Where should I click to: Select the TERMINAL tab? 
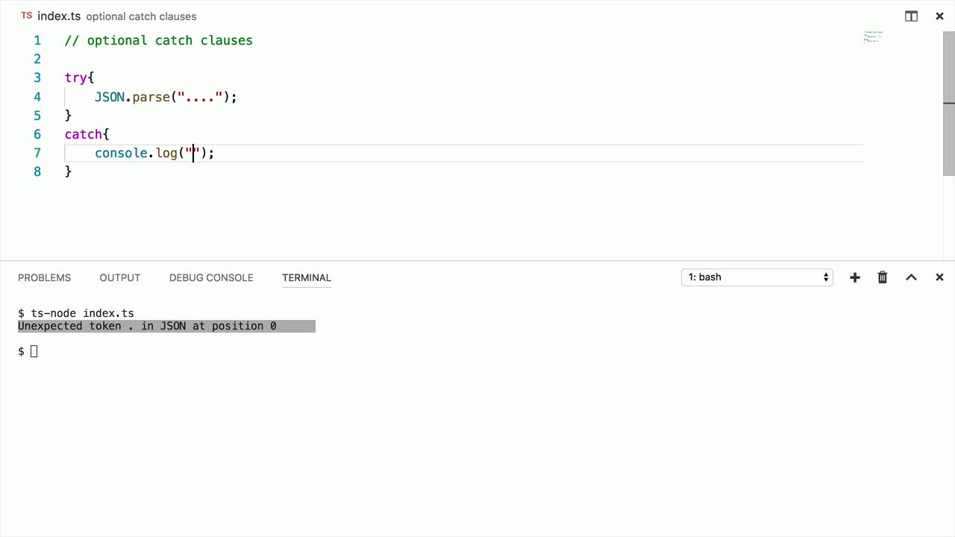307,277
